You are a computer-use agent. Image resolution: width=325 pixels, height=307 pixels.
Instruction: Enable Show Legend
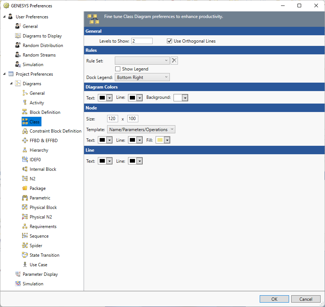(118, 69)
